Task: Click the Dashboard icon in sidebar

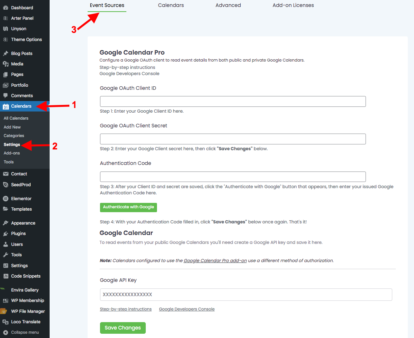Action: coord(5,8)
